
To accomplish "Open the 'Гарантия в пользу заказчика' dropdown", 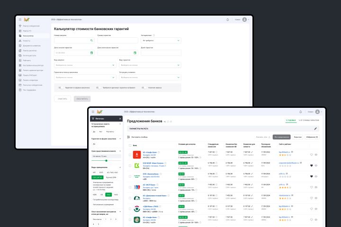I will 85,78.
